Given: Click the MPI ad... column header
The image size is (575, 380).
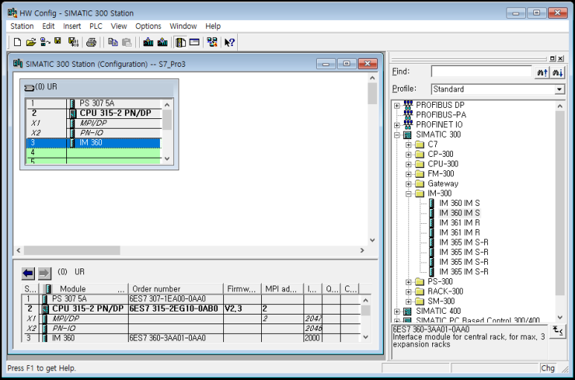Looking at the screenshot, I should 283,289.
